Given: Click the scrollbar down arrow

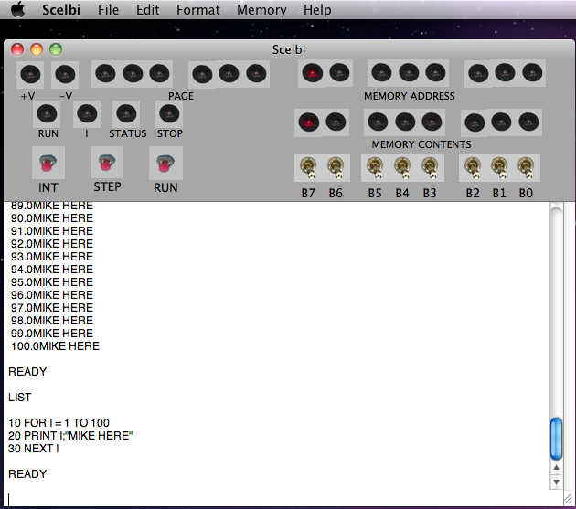Looking at the screenshot, I should (556, 482).
